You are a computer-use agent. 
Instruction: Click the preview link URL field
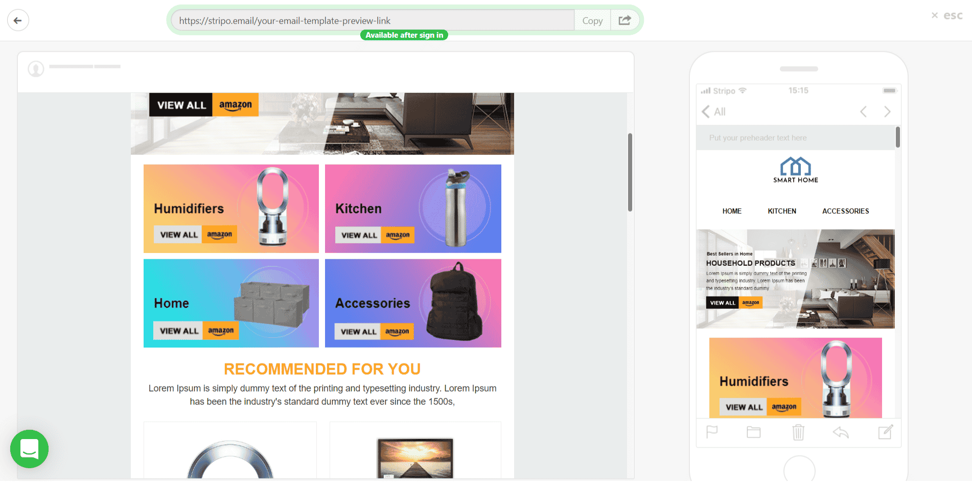tap(373, 20)
